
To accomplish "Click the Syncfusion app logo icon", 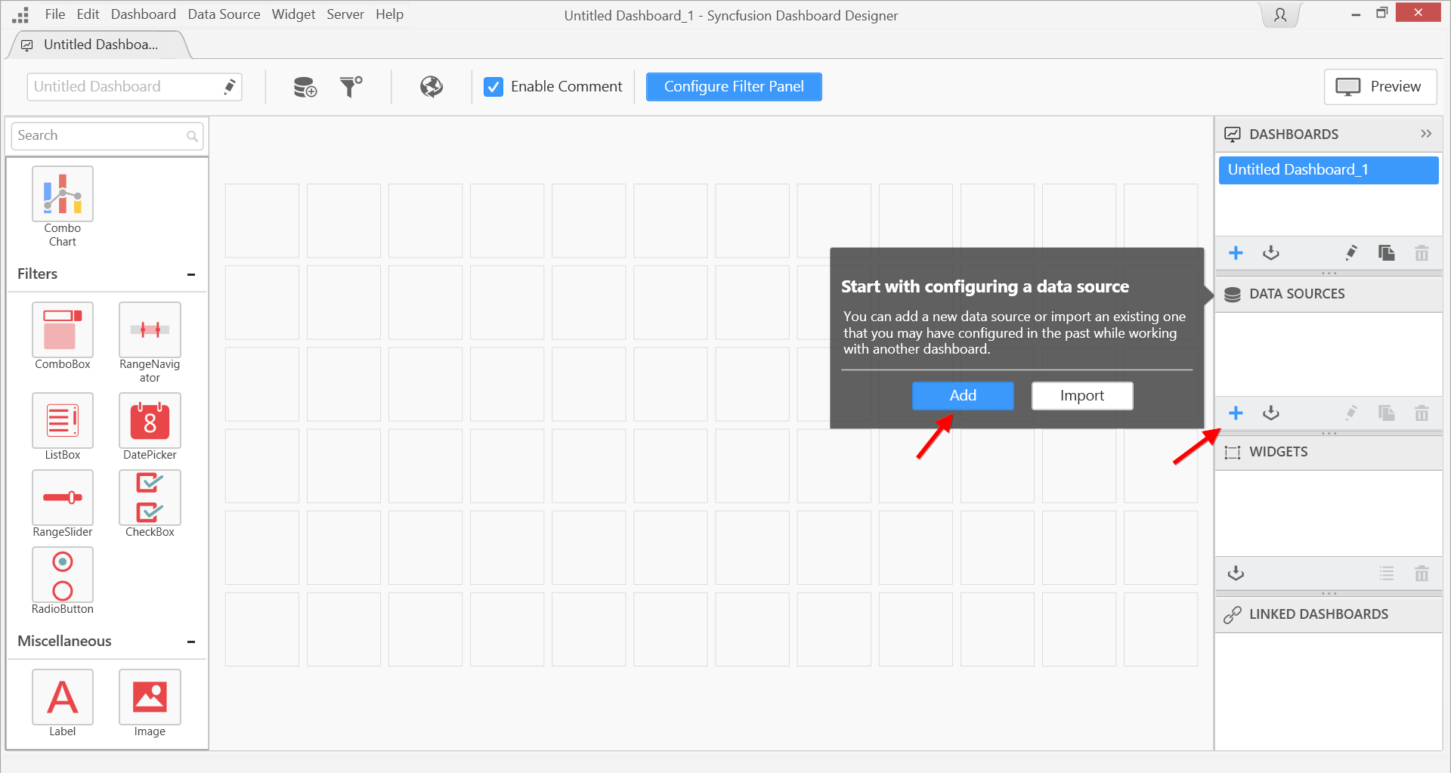I will coord(20,14).
